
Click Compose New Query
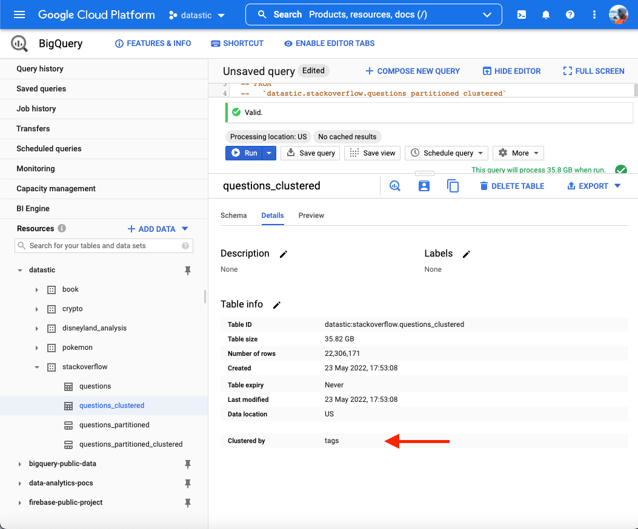[x=413, y=71]
